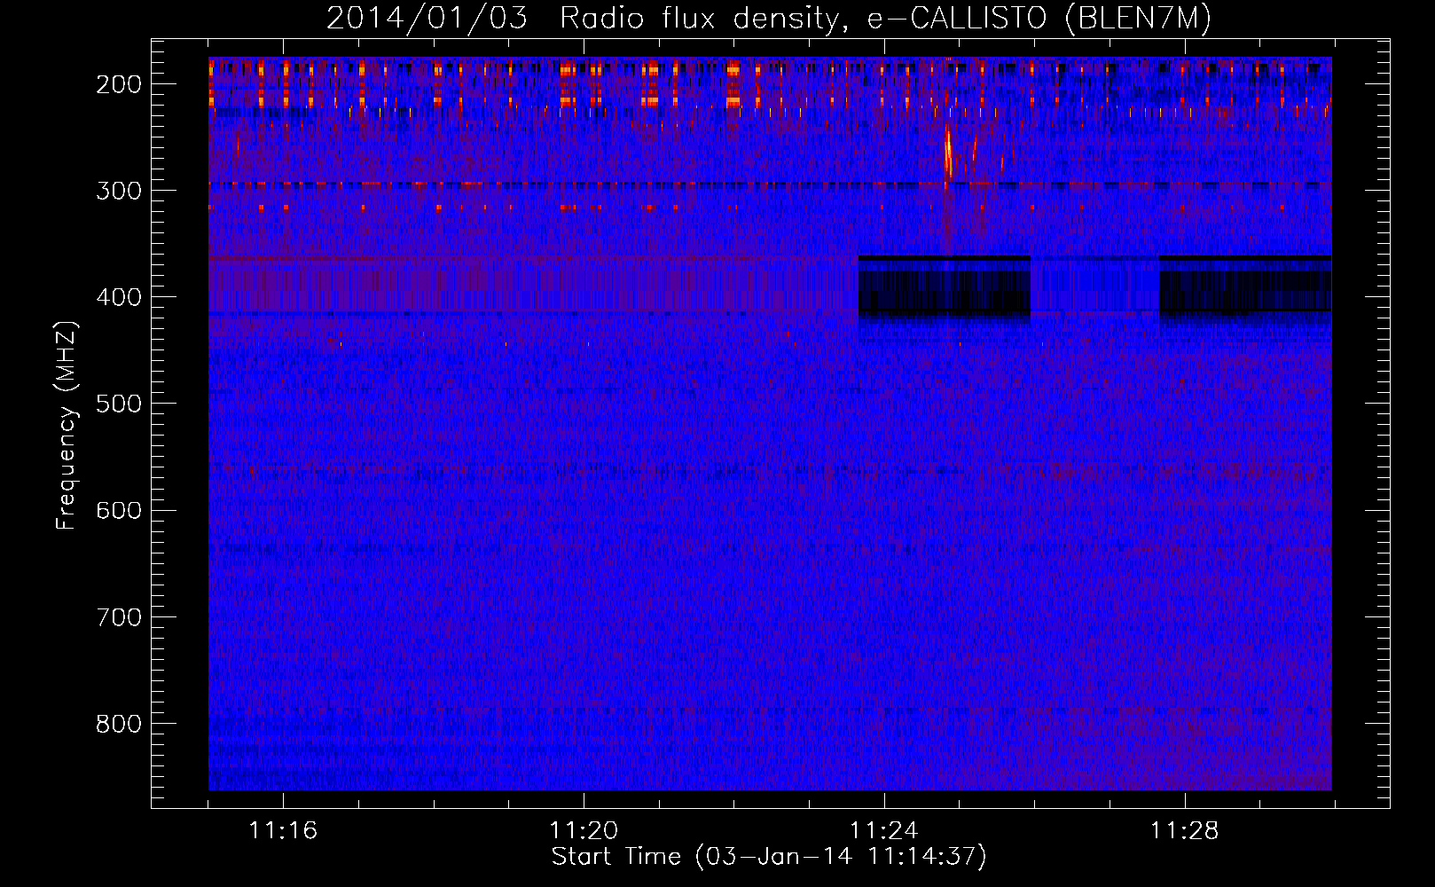Click the 400 frequency tick label
The width and height of the screenshot is (1435, 887).
coord(119,297)
